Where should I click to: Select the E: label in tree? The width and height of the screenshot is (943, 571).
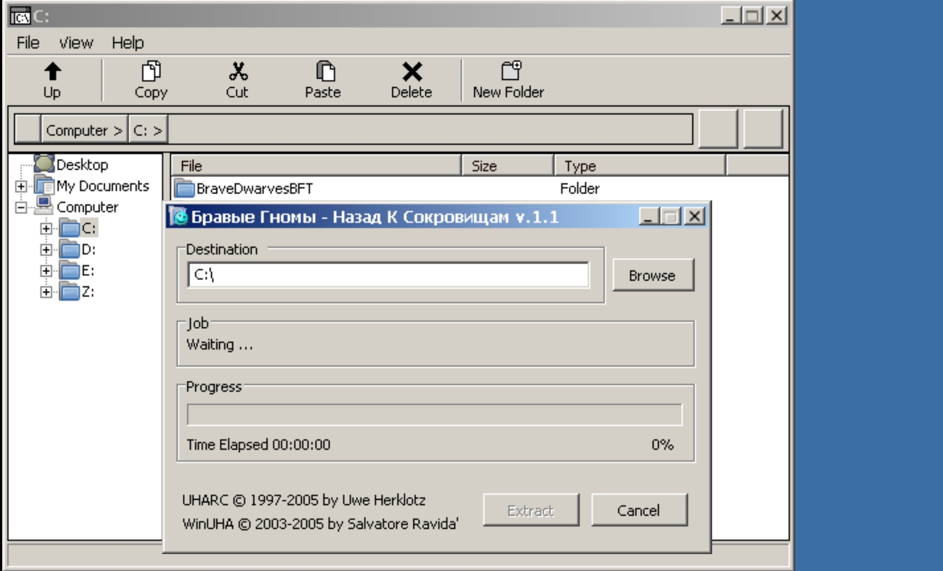tap(88, 271)
